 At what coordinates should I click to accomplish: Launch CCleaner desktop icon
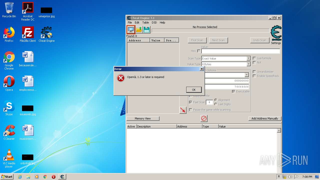click(x=9, y=132)
